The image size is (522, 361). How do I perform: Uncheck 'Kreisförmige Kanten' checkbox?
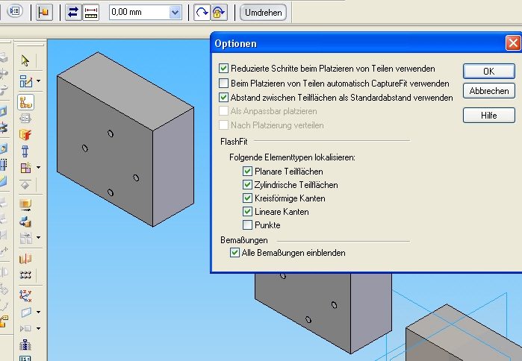click(247, 198)
